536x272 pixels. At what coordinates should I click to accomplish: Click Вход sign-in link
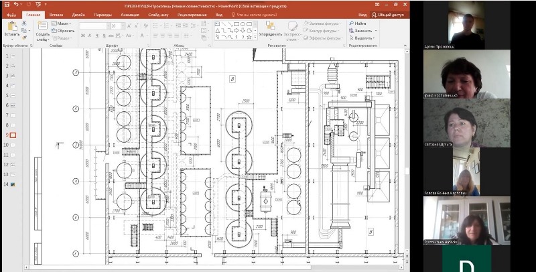[362, 15]
